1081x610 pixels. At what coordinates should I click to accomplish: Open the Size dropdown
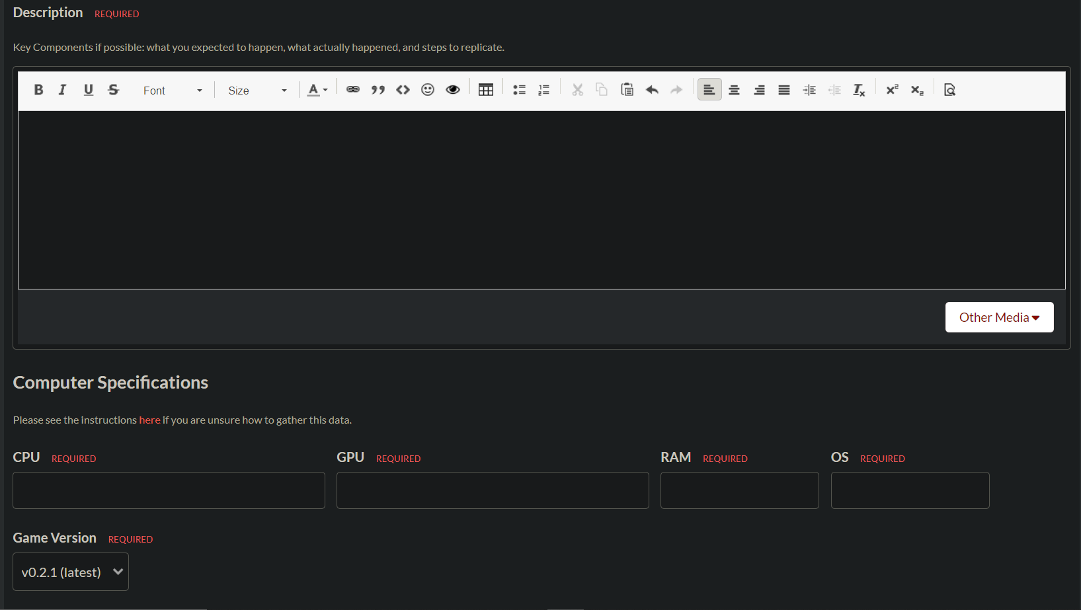pyautogui.click(x=257, y=91)
